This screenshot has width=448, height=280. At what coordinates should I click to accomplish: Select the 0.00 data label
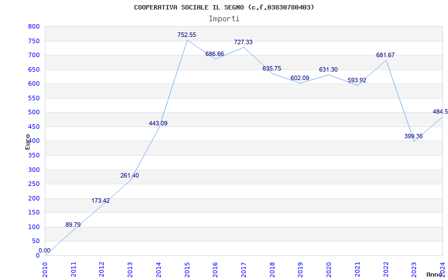(x=44, y=250)
